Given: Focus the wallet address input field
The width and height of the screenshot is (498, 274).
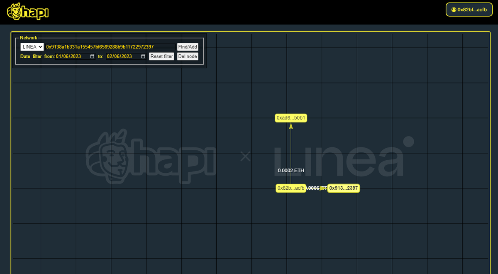Looking at the screenshot, I should point(110,47).
